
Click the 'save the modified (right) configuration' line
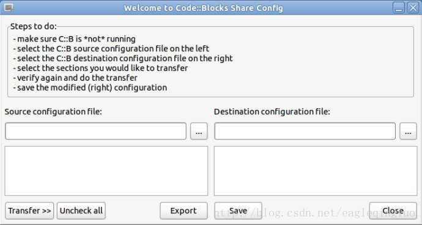coord(90,88)
